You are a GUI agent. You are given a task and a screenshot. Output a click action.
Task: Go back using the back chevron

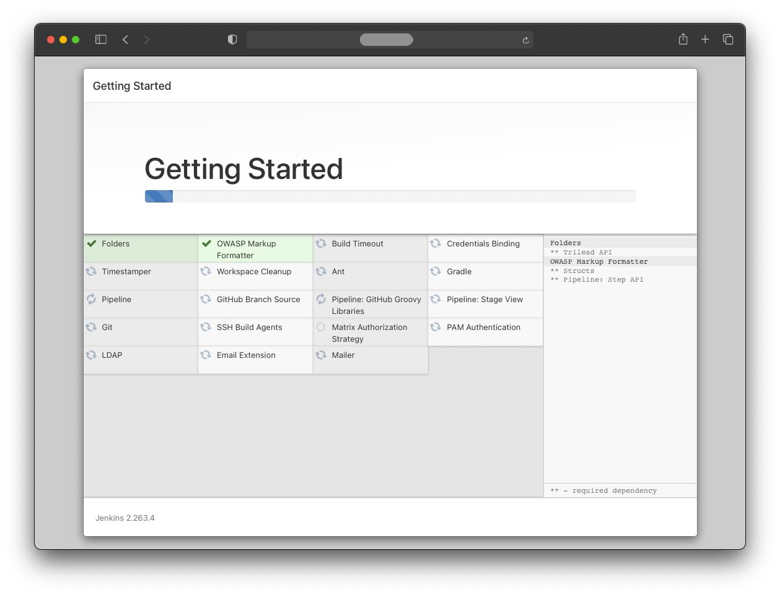click(x=125, y=40)
